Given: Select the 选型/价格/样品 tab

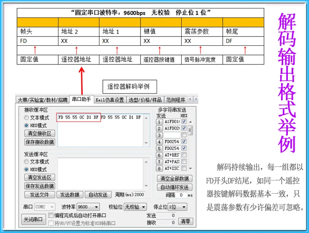Looking at the screenshot, I should tap(145, 100).
